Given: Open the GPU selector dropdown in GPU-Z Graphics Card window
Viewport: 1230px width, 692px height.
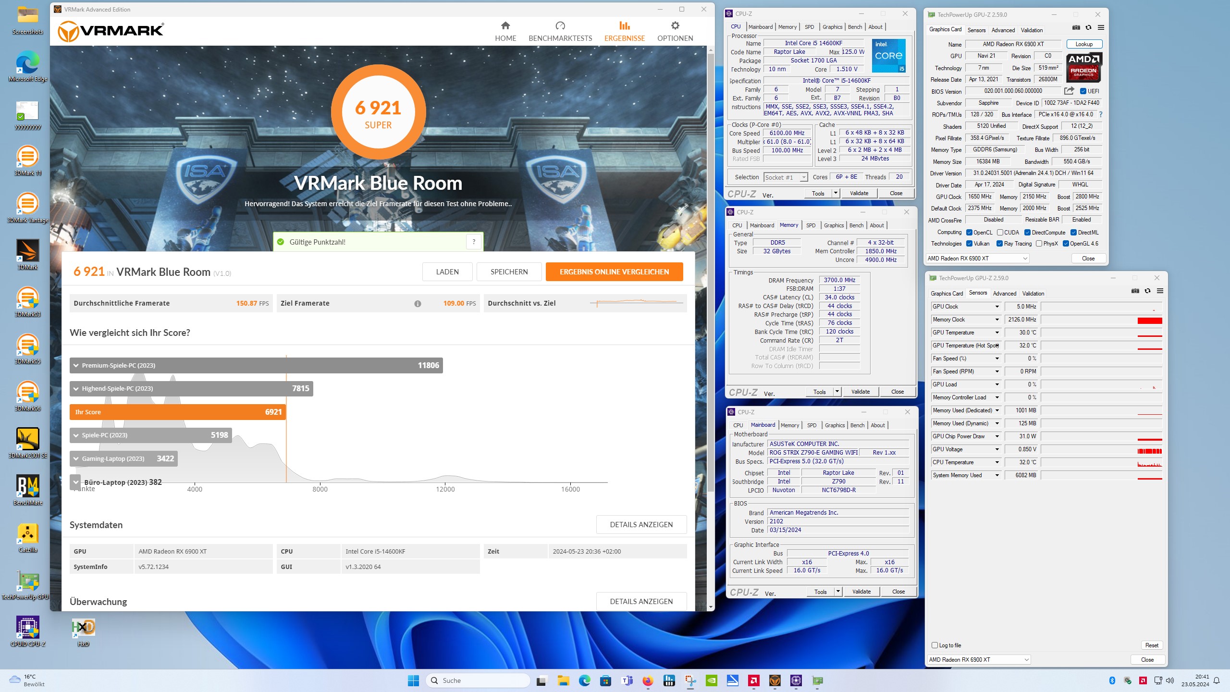Looking at the screenshot, I should click(x=977, y=258).
